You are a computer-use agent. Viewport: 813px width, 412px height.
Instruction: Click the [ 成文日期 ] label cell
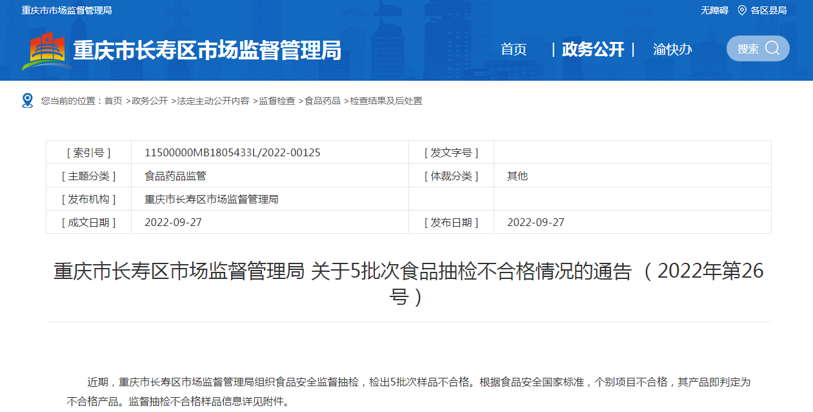coord(89,222)
